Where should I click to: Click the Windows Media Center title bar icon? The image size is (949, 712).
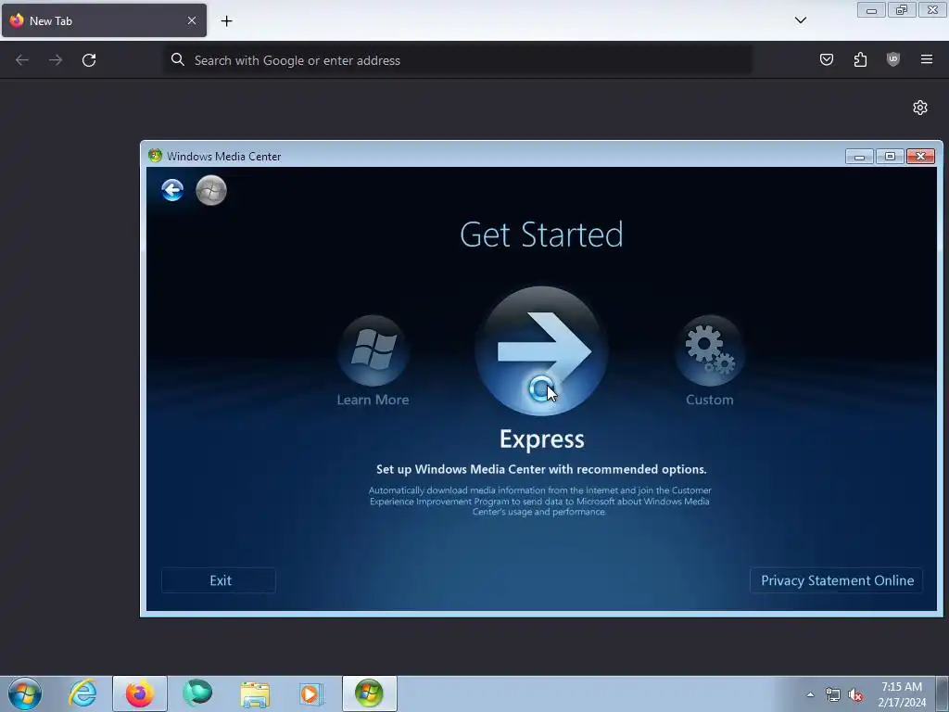coord(155,156)
